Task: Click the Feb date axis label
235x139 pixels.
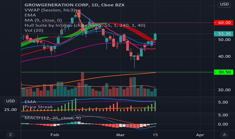Action: pyautogui.click(x=55, y=135)
